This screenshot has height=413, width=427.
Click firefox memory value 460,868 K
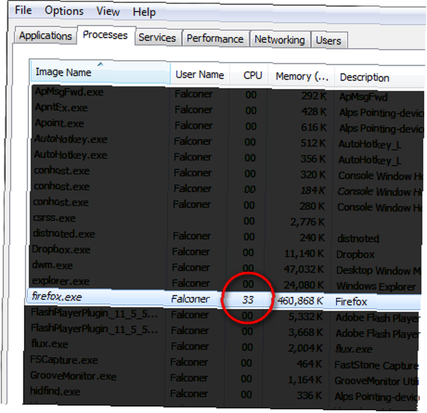click(x=300, y=301)
